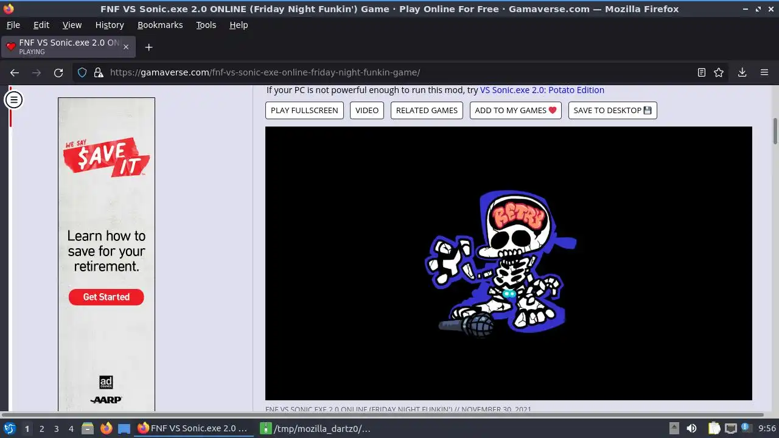Open the network tray icon
Image resolution: width=779 pixels, height=438 pixels.
[x=731, y=428]
